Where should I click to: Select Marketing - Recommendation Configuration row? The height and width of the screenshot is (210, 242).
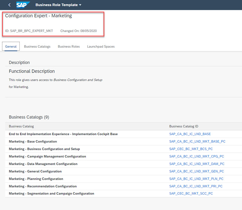(x=123, y=186)
